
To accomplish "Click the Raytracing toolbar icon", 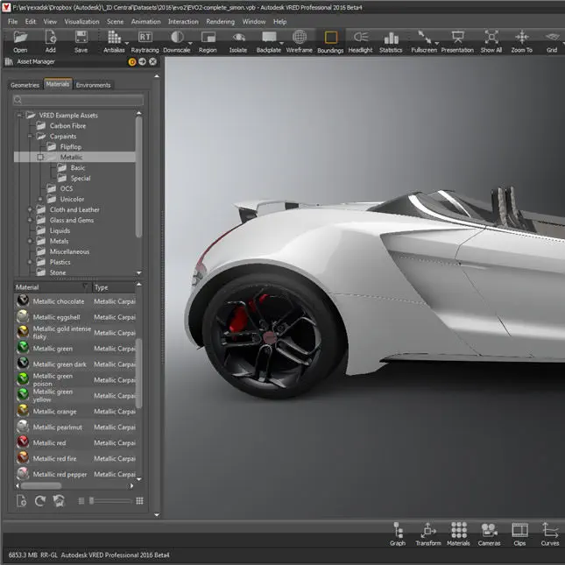I will pos(145,39).
